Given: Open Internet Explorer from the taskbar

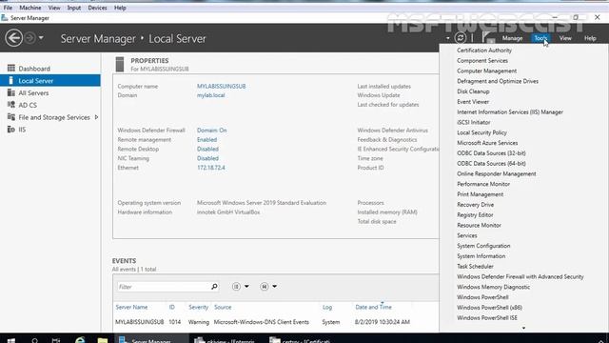Looking at the screenshot, I should click(x=80, y=340).
